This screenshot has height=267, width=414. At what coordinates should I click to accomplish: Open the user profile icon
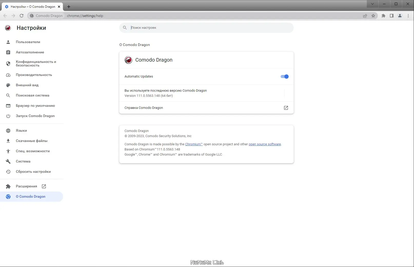coord(400,16)
